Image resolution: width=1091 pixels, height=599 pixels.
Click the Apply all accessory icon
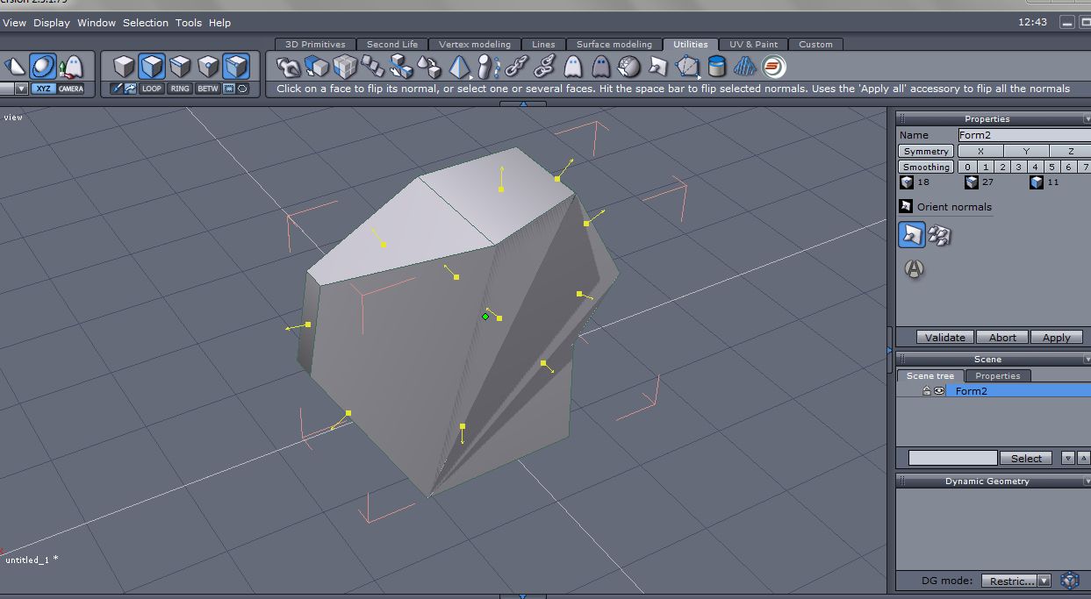point(914,270)
